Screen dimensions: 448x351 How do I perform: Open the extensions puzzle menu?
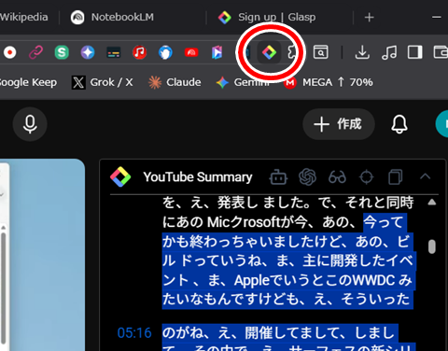point(292,52)
